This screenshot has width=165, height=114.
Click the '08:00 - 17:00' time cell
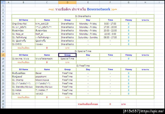(110, 37)
